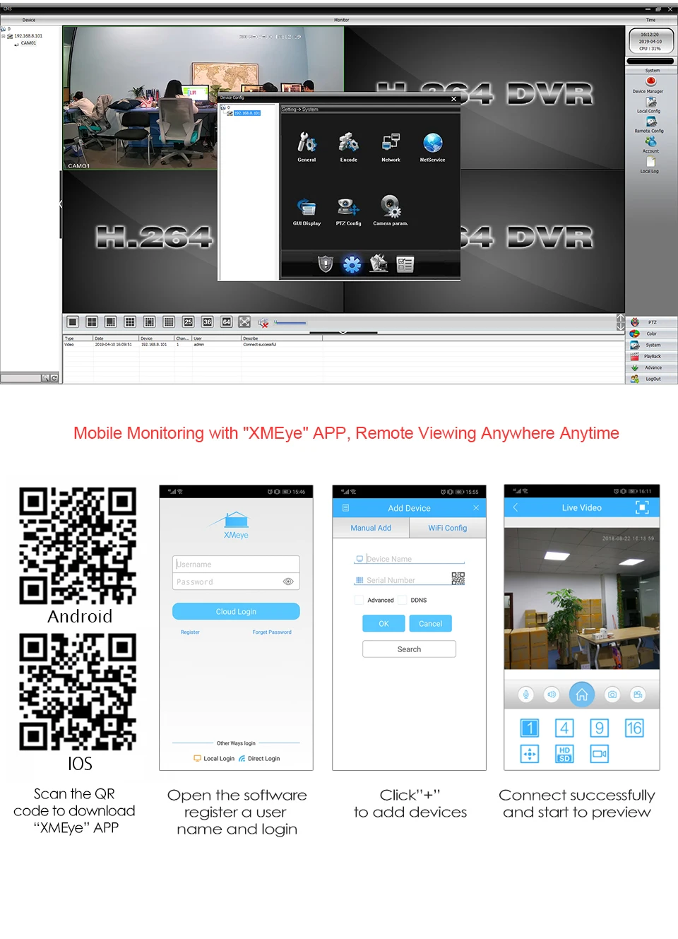Close the Device Config dialog
This screenshot has height=939, width=678.
(453, 99)
